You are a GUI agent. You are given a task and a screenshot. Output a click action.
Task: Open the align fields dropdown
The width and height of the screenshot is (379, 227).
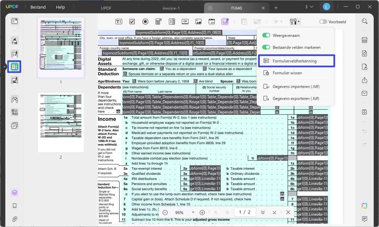point(278,22)
